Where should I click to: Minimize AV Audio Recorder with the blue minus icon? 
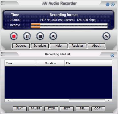point(107,4)
